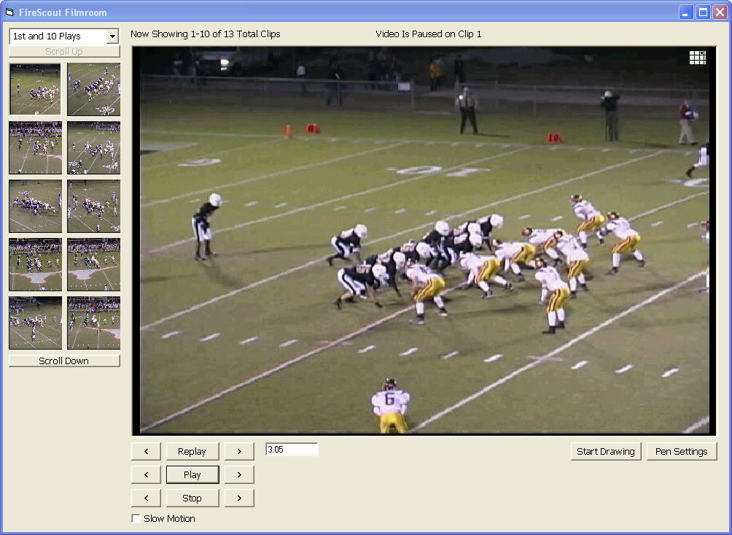Open the 1st and 10 Plays dropdown
The height and width of the screenshot is (535, 732).
pos(112,36)
